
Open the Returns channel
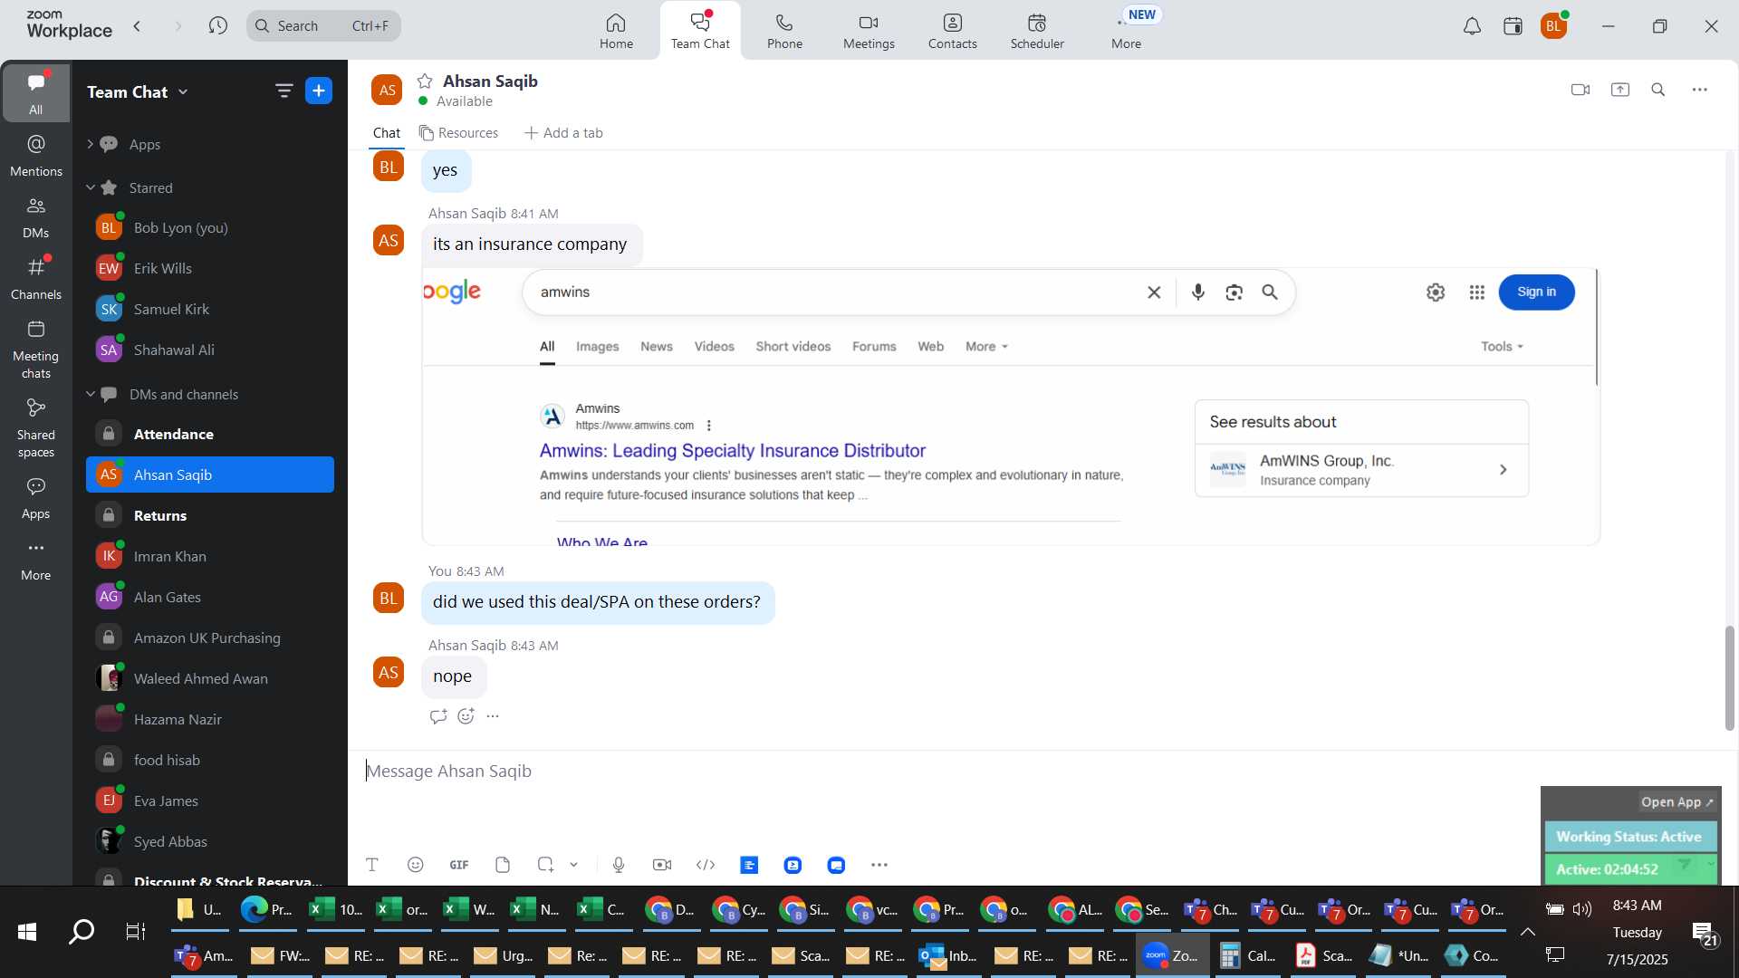[x=210, y=515]
